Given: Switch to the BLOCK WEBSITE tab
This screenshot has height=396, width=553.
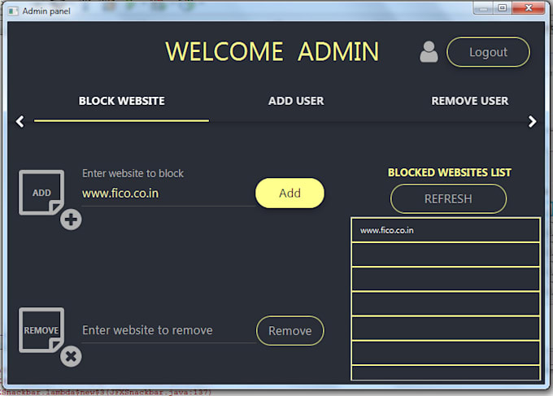Looking at the screenshot, I should point(122,101).
